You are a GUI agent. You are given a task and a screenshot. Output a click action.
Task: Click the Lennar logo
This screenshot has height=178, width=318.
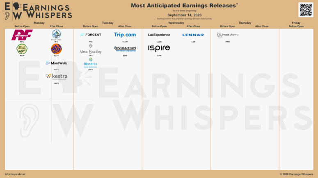click(193, 35)
